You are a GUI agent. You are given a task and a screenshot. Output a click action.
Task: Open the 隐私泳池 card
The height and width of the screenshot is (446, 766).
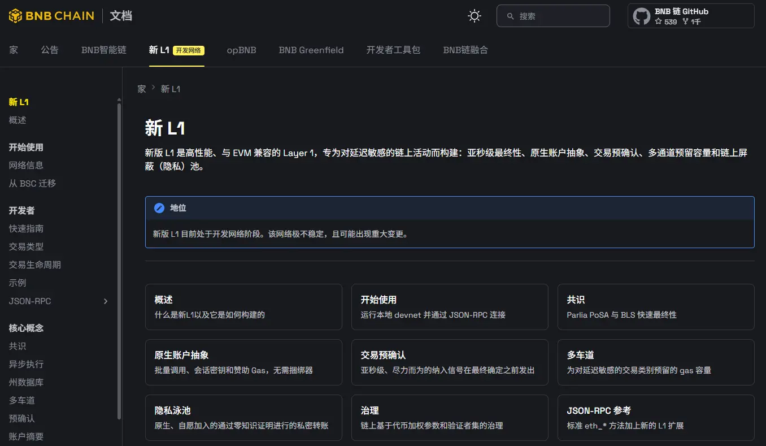[x=243, y=418]
